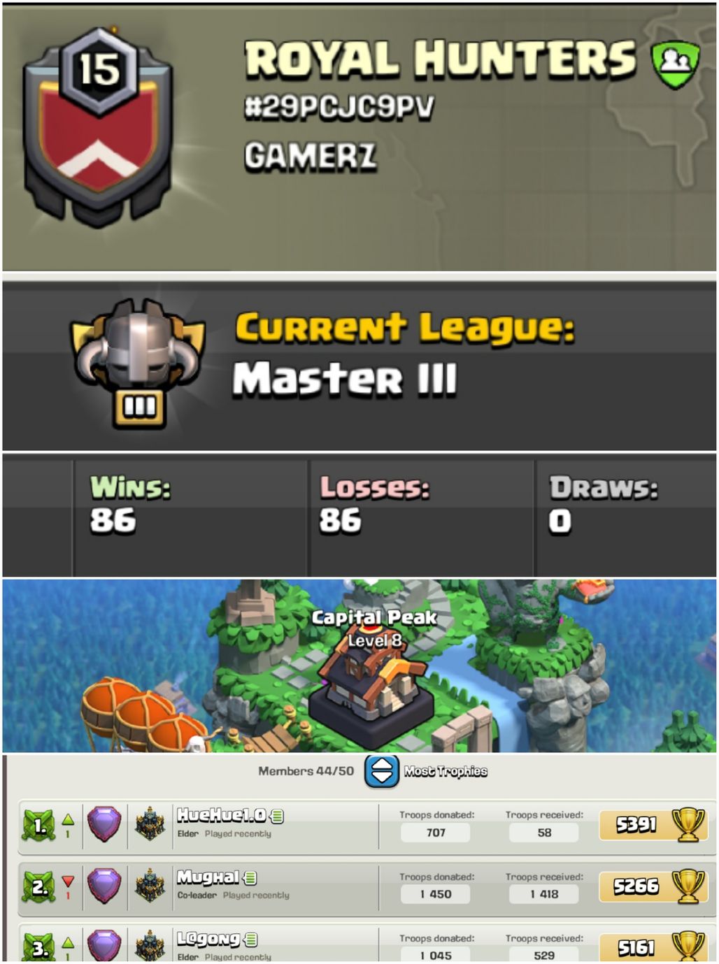
Task: Tap rank 1 laurel badge
Action: click(39, 826)
